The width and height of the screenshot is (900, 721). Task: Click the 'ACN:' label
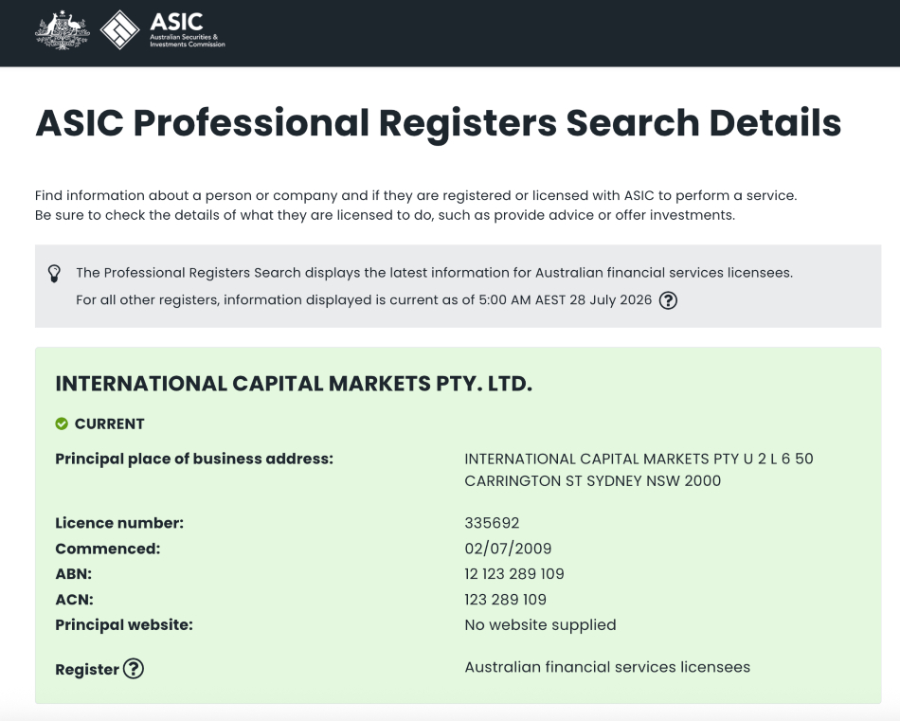coord(74,600)
